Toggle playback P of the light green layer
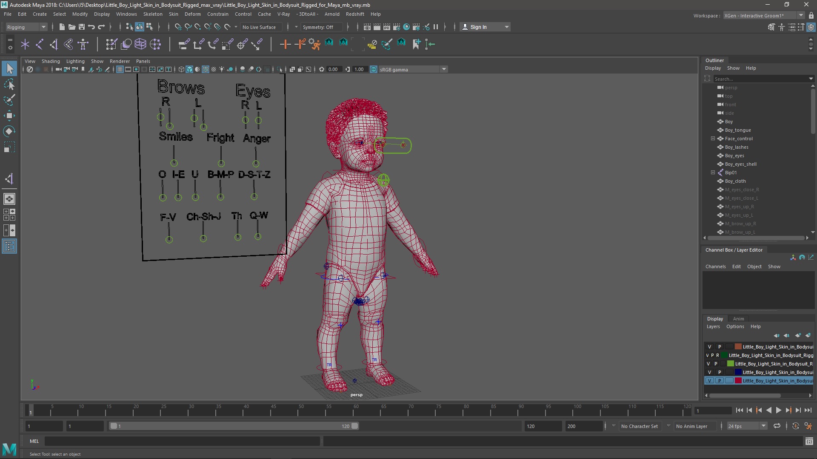This screenshot has width=817, height=459. [716, 364]
